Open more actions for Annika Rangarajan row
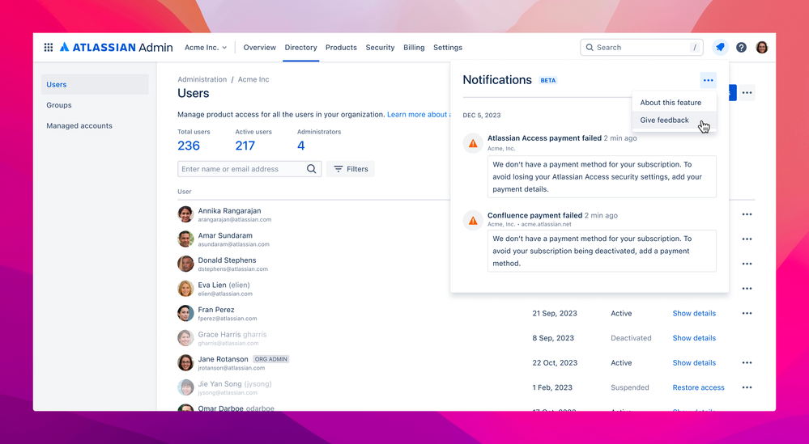809x444 pixels. point(747,214)
